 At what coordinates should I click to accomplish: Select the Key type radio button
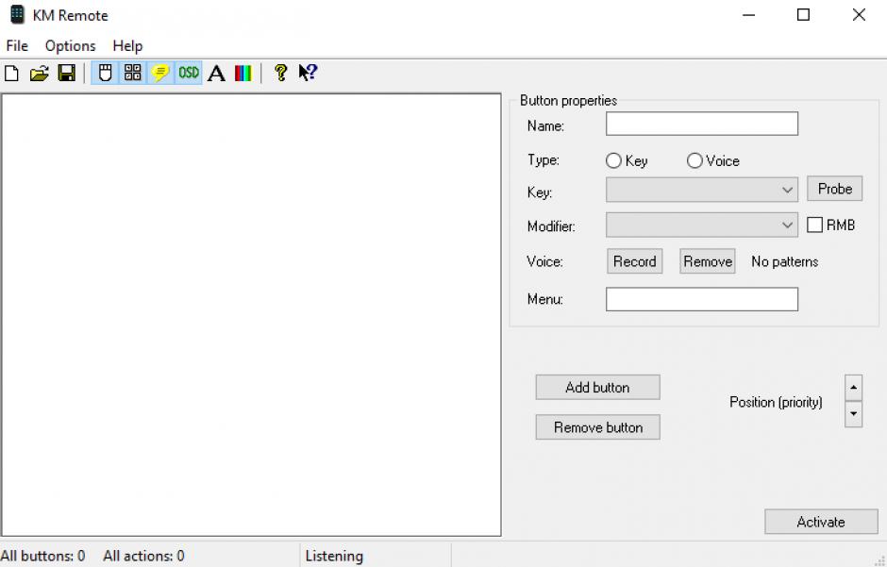tap(613, 161)
